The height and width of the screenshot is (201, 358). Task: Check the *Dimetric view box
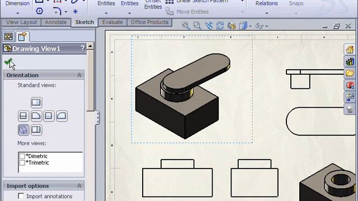[22, 156]
